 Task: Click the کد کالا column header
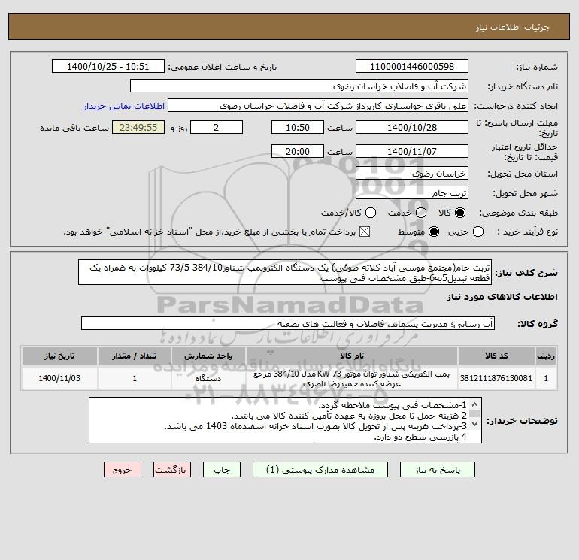(496, 356)
